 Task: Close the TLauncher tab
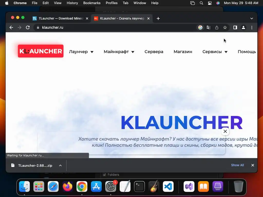[87, 18]
